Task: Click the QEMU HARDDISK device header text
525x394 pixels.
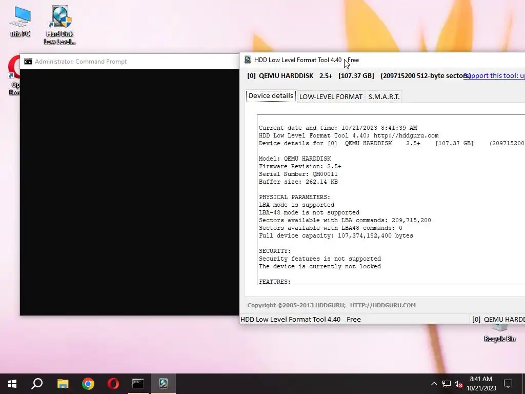Action: point(358,76)
